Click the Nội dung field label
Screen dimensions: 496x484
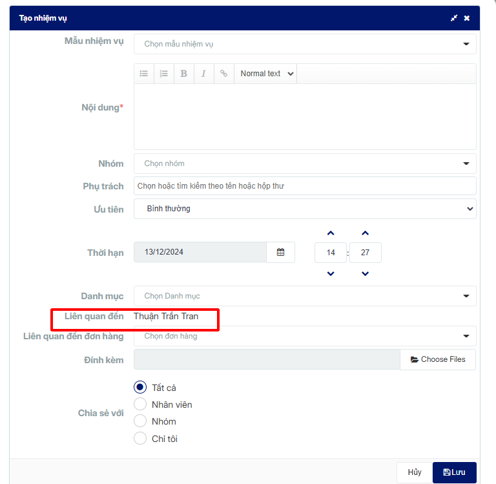pyautogui.click(x=103, y=108)
